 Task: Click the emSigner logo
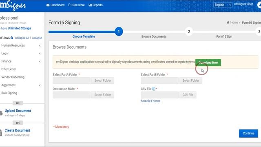click(x=13, y=5)
